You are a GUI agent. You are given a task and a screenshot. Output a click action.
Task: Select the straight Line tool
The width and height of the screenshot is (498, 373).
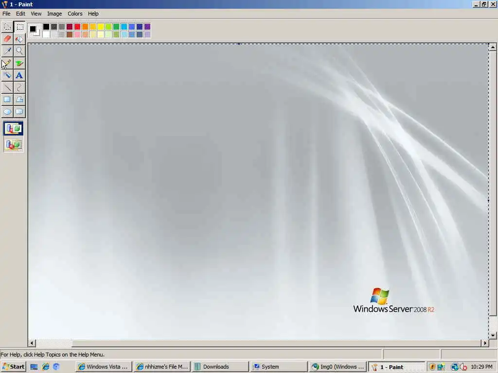[7, 87]
